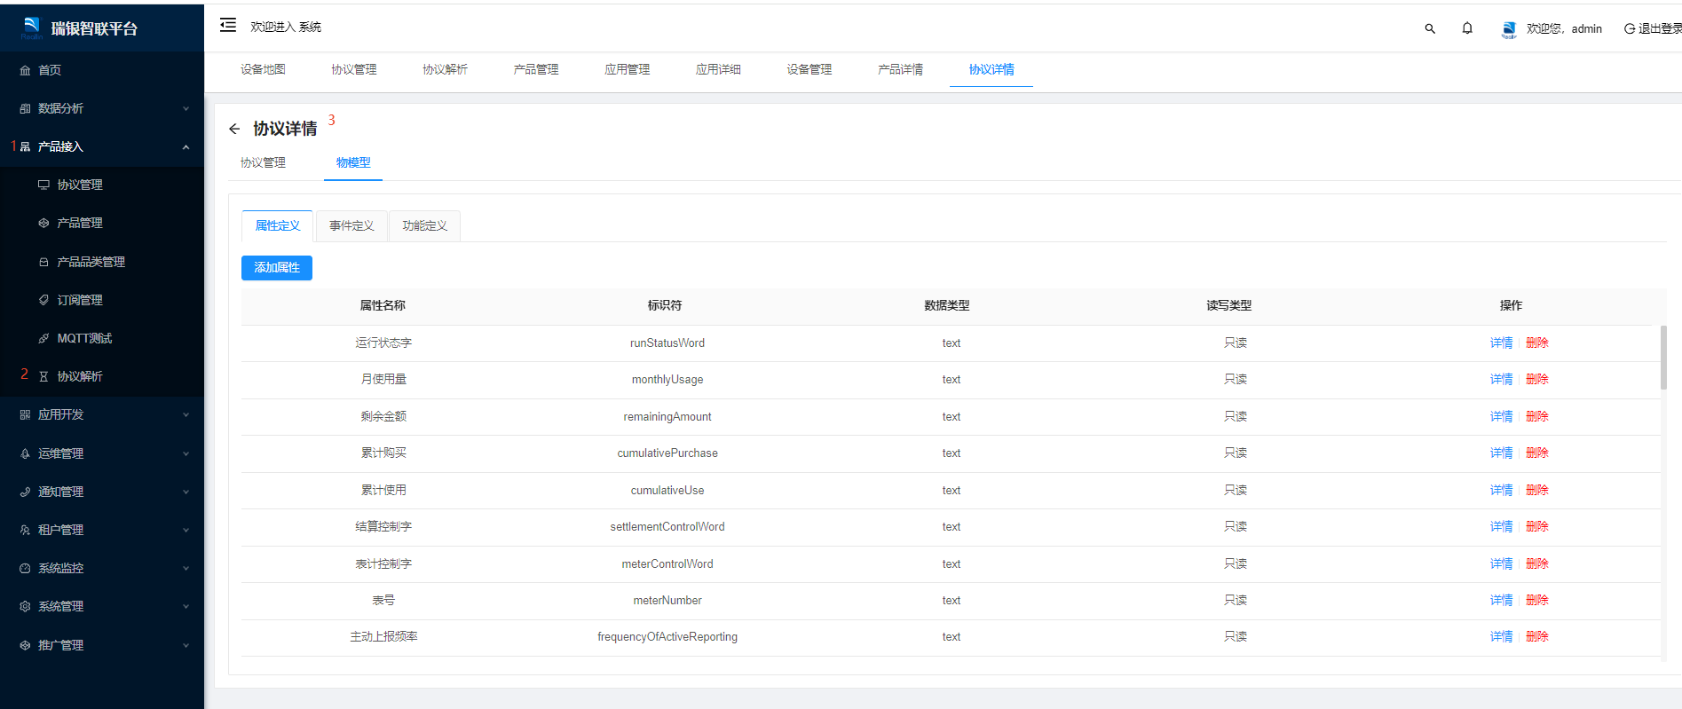Open the 功能定义 tab
1682x709 pixels.
click(x=424, y=225)
